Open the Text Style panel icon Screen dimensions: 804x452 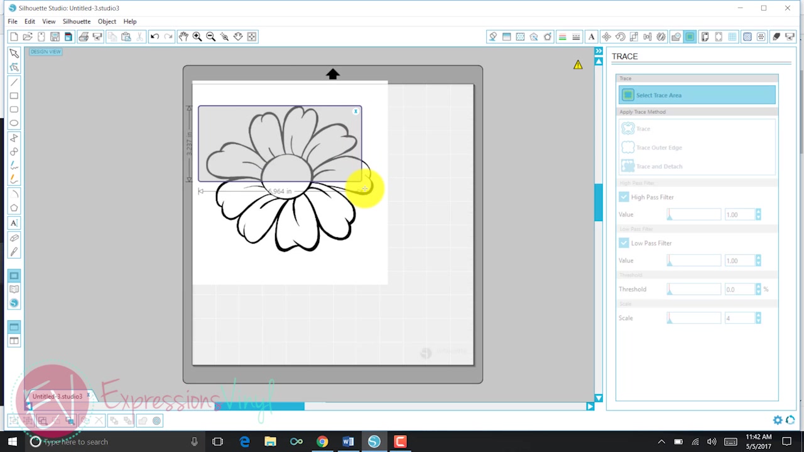point(591,37)
